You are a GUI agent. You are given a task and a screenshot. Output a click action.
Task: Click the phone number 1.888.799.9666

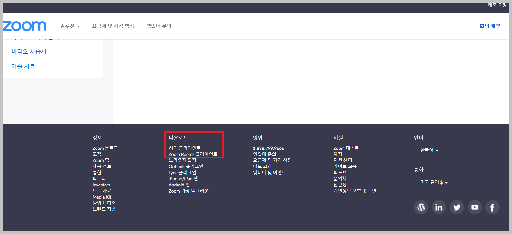coord(269,148)
